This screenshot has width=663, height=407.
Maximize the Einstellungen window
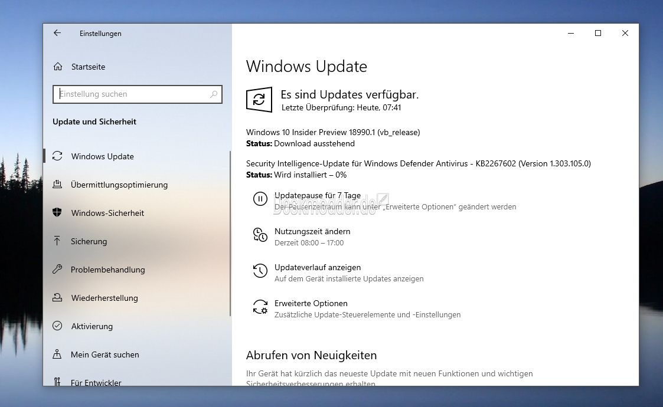point(598,33)
